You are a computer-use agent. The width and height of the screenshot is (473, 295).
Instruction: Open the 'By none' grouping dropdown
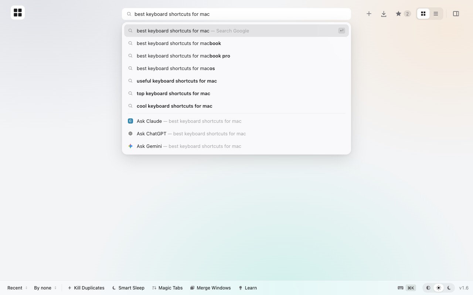click(45, 288)
